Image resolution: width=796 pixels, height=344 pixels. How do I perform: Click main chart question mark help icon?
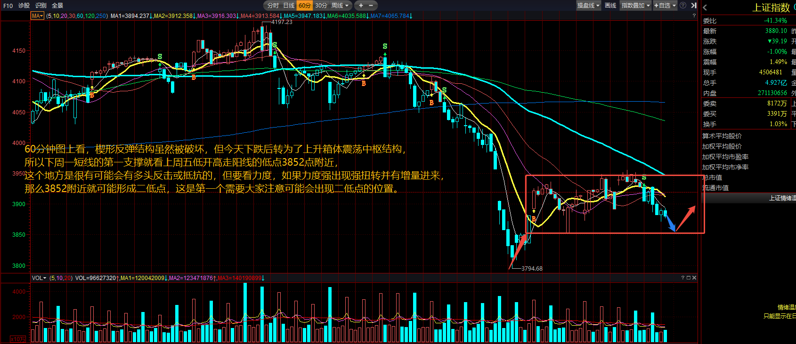(x=694, y=16)
